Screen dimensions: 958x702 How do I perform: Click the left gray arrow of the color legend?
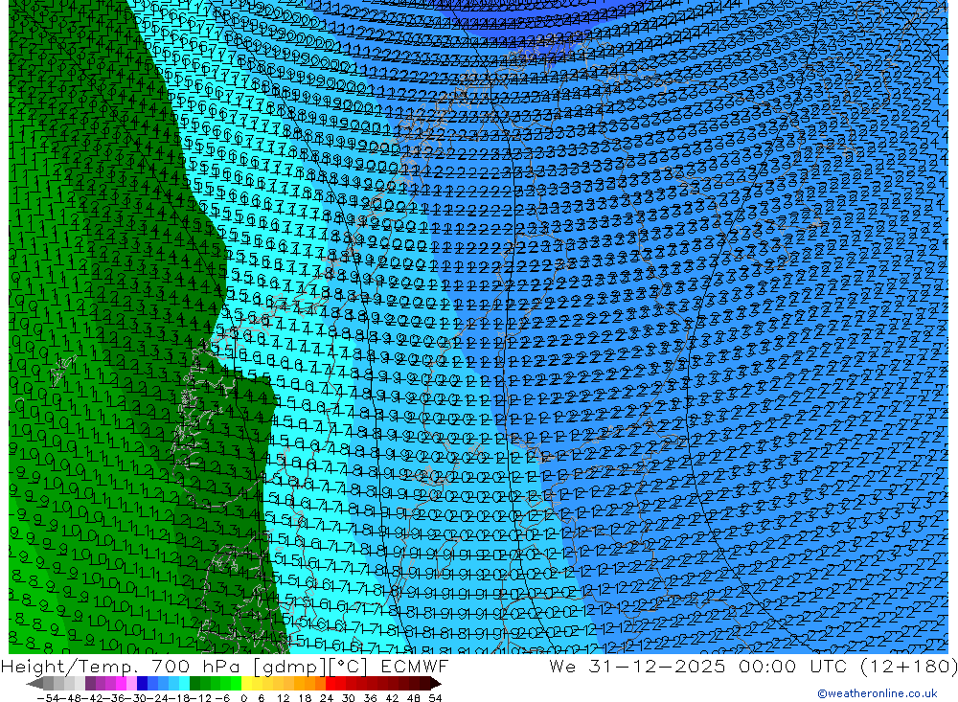click(34, 684)
